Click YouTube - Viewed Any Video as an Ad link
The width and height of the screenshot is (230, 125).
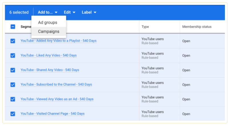coord(57,99)
